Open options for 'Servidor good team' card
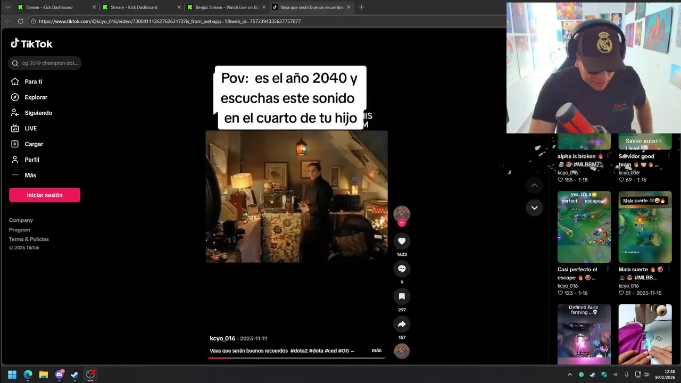 tap(668, 156)
